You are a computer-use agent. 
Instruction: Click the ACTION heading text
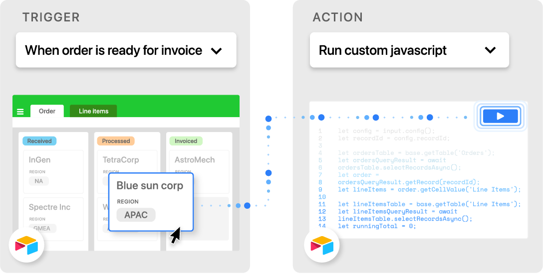tap(338, 17)
